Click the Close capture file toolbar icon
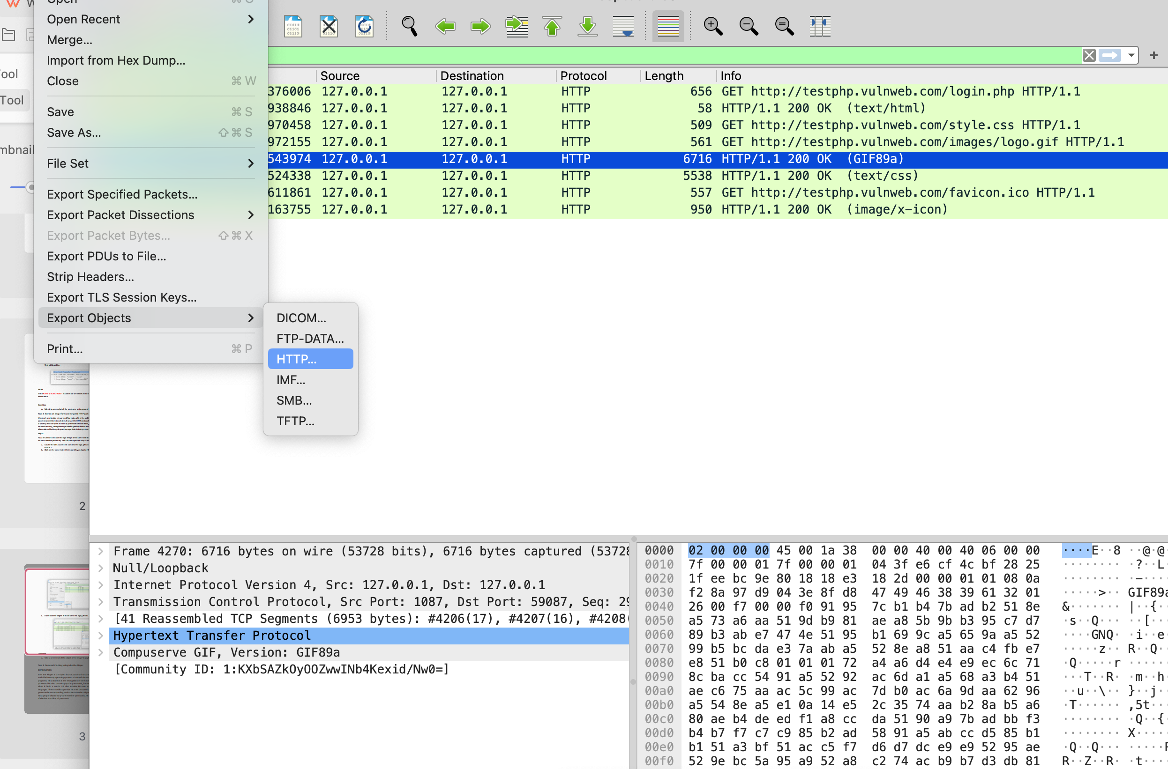 328,26
